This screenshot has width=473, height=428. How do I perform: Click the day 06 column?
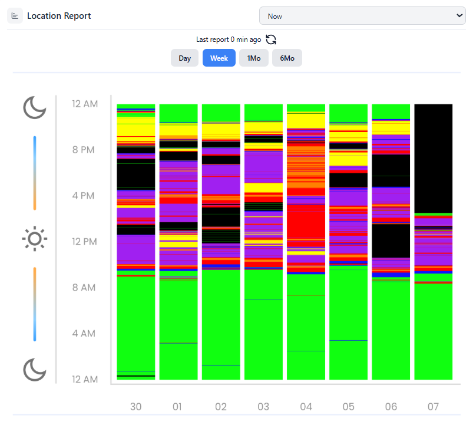coord(391,242)
